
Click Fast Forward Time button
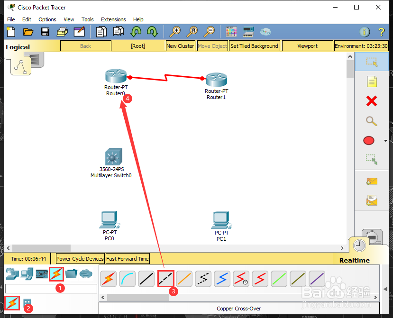(x=128, y=259)
